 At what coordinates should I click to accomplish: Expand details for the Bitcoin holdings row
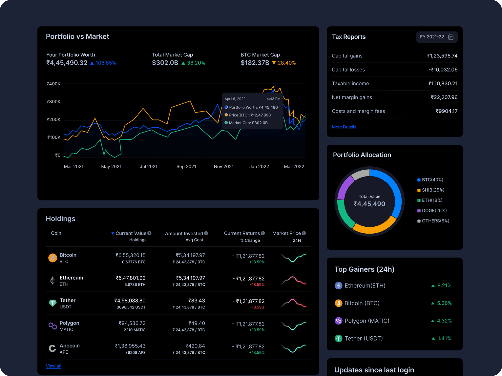point(164,258)
